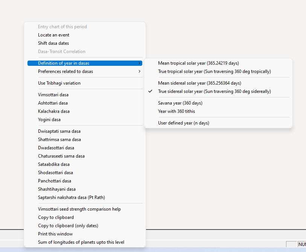Select User defined year (n days)
Screen dimensions: 306x252
tap(218, 123)
